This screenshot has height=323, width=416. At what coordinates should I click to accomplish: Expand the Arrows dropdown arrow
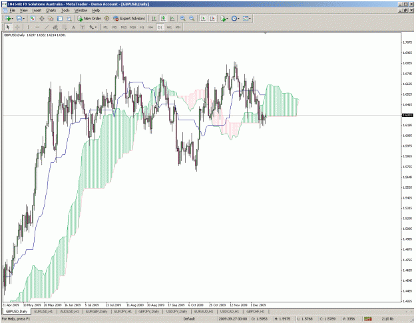point(96,27)
